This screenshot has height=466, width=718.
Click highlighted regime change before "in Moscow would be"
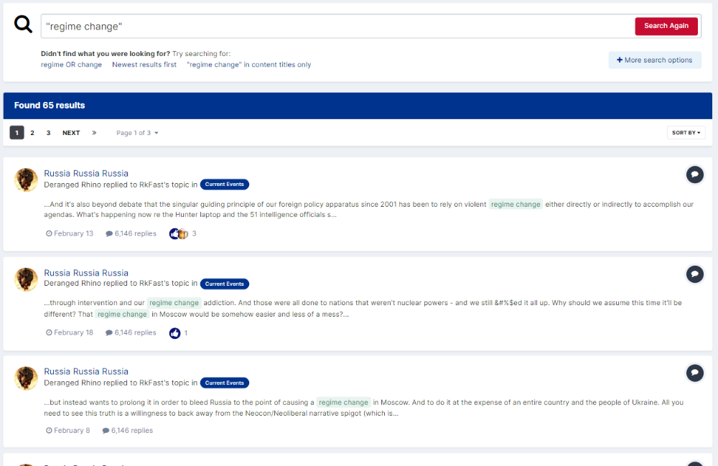coord(122,314)
